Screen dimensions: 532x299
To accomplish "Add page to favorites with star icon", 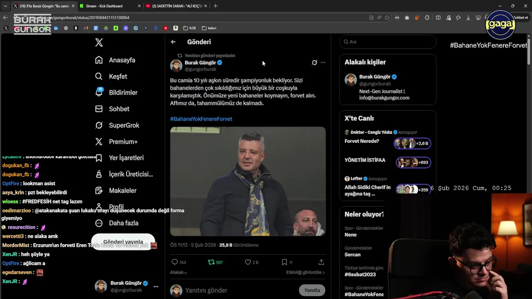I will [387, 17].
